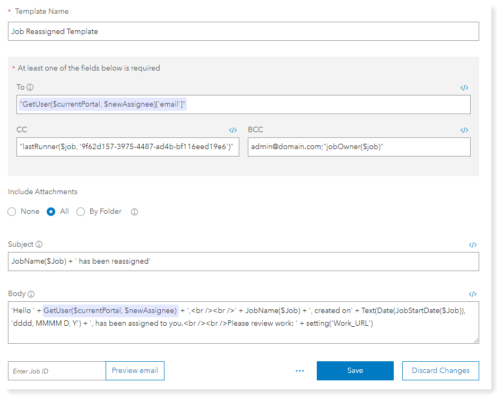502x400 pixels.
Task: Choose the By Folder attachments option
Action: click(81, 212)
